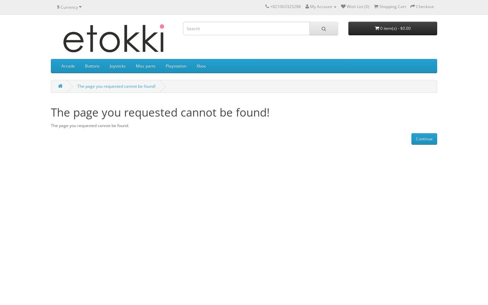Open the Currency dropdown
Screen dimensions: 488x305
point(69,7)
